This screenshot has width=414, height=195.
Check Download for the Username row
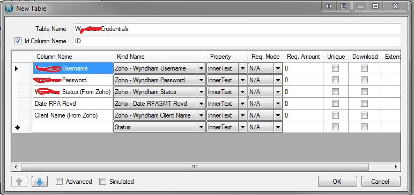coord(364,68)
